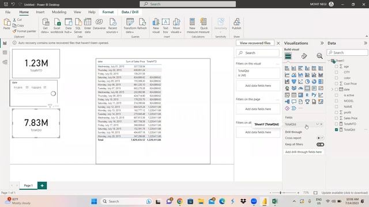The height and width of the screenshot is (207, 369).
Task: Open the Data / Drill ribbon tab
Action: [130, 12]
